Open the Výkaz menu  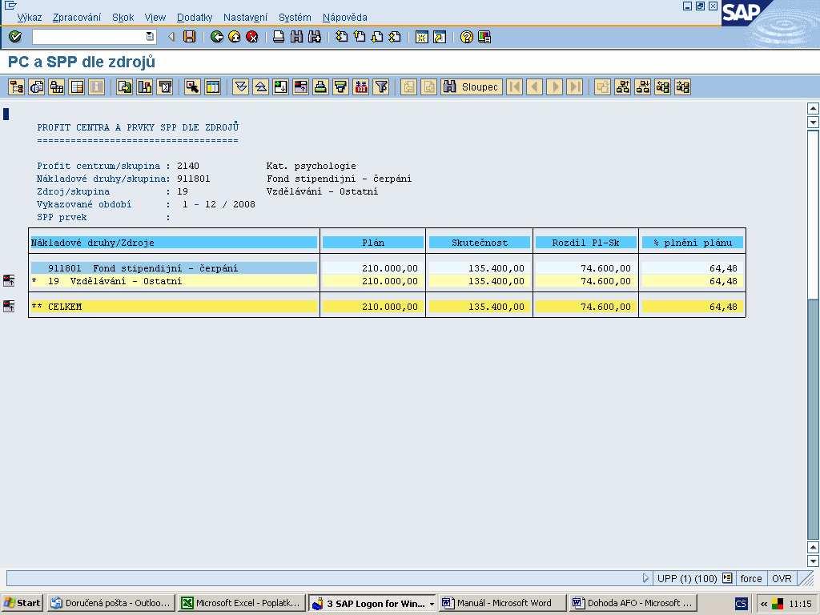[30, 18]
